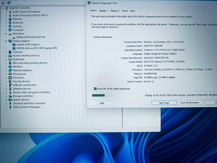Click the Security devices category icon
Image resolution: width=217 pixels, height=163 pixels.
(10, 81)
